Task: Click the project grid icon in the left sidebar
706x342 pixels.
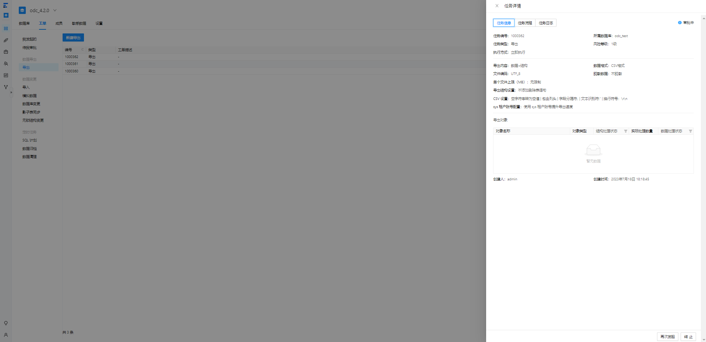Action: coord(6,28)
